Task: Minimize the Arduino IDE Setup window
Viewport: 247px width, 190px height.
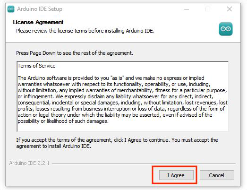Action: [x=187, y=9]
